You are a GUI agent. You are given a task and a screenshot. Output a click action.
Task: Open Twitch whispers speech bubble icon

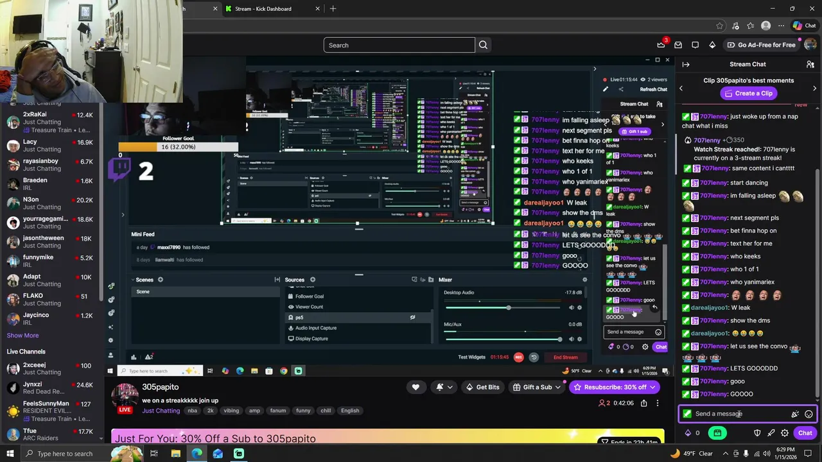coord(695,45)
